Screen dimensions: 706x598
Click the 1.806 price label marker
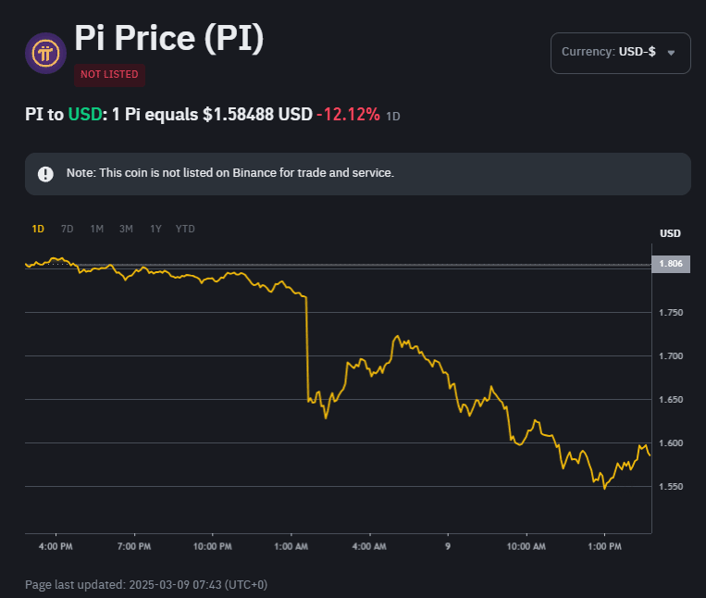[x=671, y=264]
